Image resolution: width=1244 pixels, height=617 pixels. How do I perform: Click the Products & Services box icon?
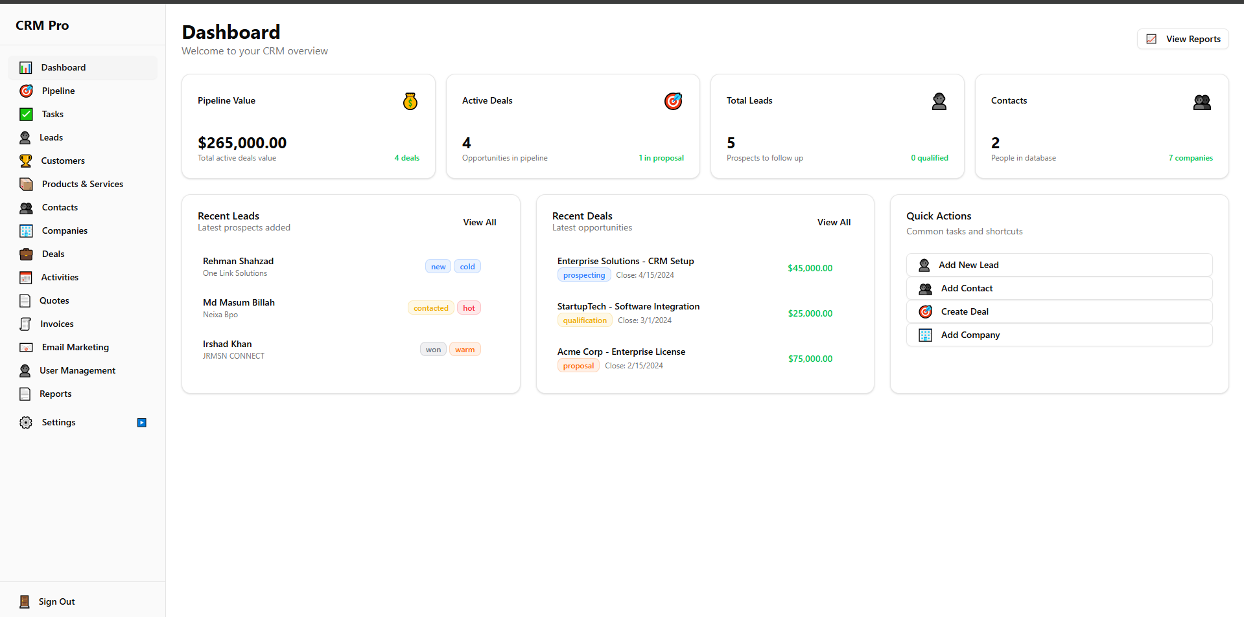(26, 184)
